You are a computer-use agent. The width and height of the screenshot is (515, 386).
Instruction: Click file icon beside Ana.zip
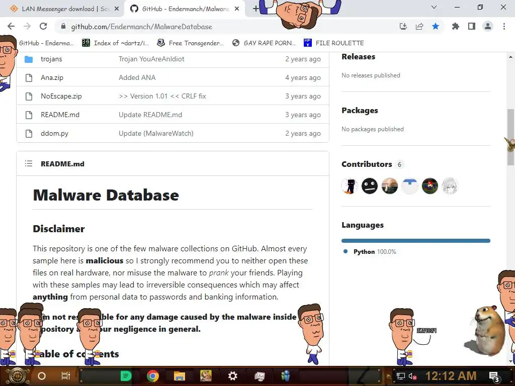pos(29,78)
